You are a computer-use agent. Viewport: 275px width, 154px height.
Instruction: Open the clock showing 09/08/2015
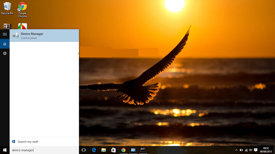[x=266, y=150]
